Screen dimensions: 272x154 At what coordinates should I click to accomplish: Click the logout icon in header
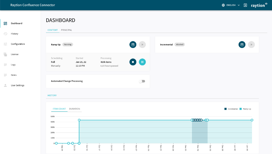245,5
